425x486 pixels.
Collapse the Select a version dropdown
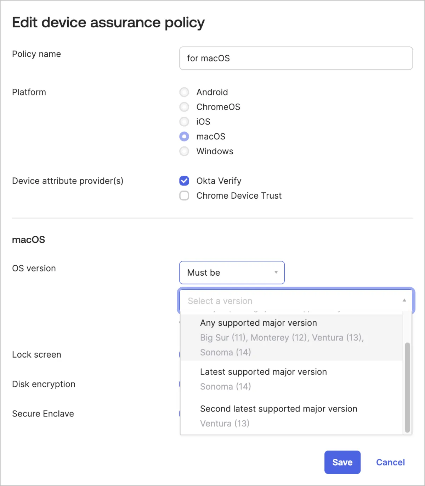[290, 301]
